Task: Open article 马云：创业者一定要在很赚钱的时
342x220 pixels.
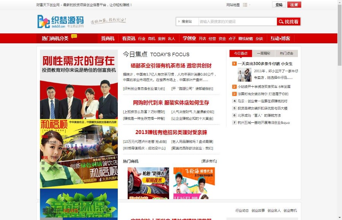Action: coord(262,101)
